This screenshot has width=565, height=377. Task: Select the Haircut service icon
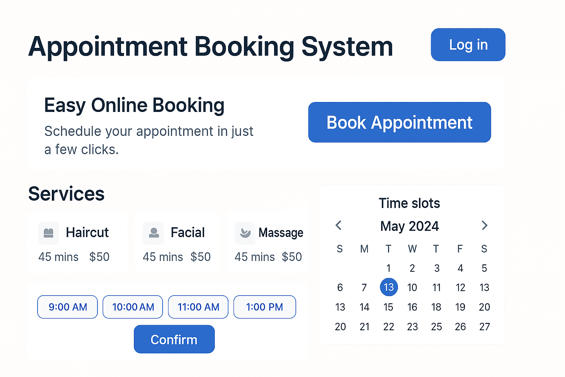[x=48, y=233]
